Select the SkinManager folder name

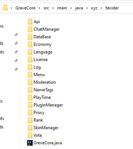click(x=46, y=128)
